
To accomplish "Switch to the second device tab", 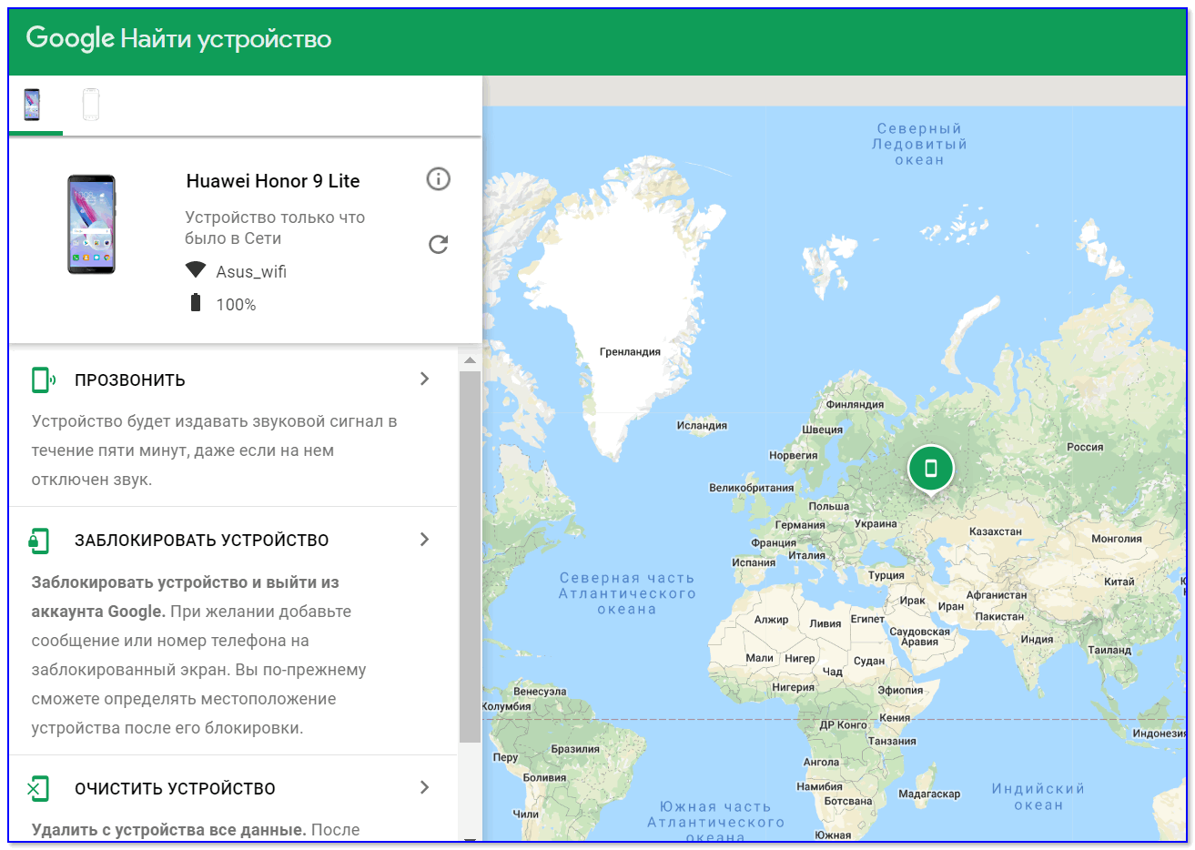I will click(90, 106).
